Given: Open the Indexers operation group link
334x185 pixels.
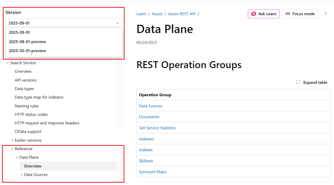Looking at the screenshot, I should pyautogui.click(x=146, y=139).
